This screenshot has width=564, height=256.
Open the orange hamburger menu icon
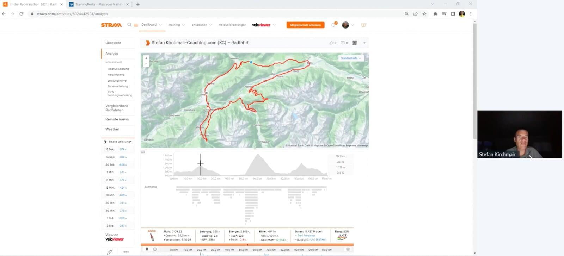coord(136,25)
